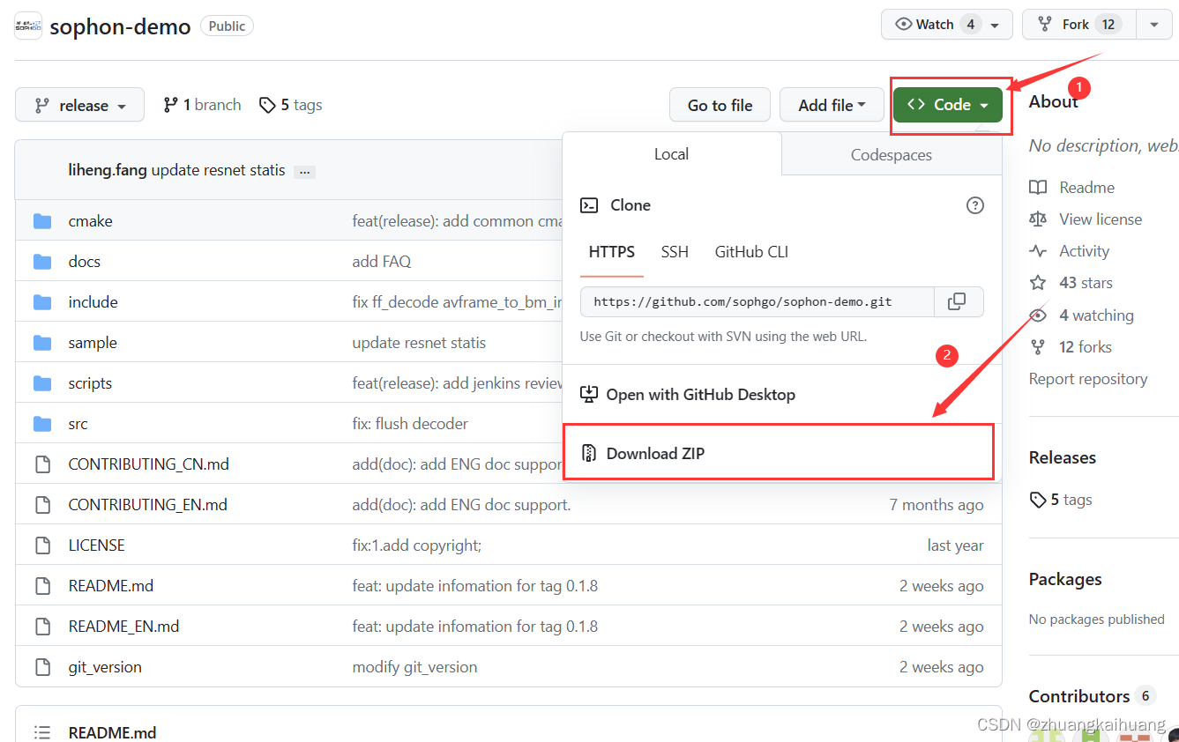This screenshot has height=742, width=1179.
Task: Open the liheng.fang author link
Action: pyautogui.click(x=108, y=170)
